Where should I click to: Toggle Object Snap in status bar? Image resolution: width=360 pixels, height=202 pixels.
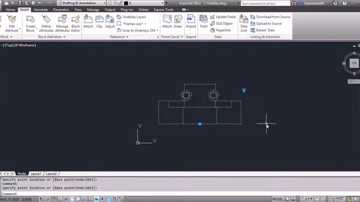(72, 199)
